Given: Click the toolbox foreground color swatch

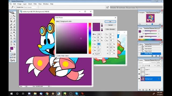Looking at the screenshot, I should 12,48.
